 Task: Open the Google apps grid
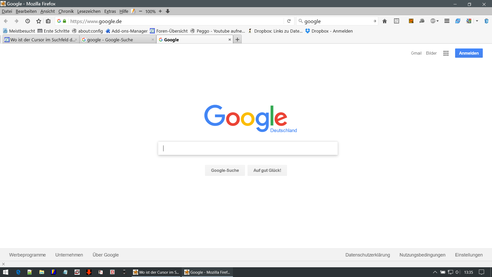446,53
